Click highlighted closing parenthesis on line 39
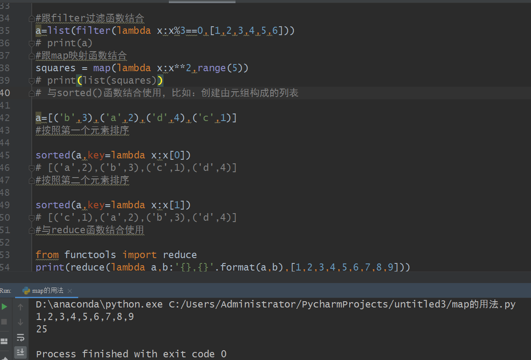 point(160,81)
